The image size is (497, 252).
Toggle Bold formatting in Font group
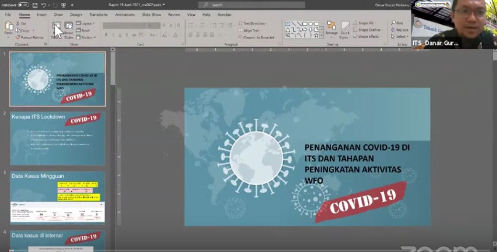tap(106, 35)
